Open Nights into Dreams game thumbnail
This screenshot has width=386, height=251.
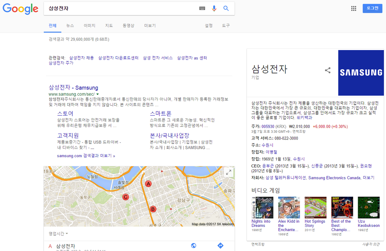[262, 207]
